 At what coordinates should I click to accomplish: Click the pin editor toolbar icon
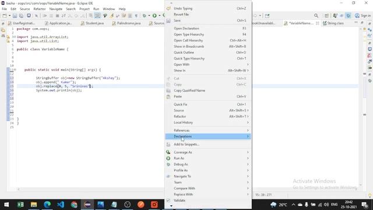[x=267, y=16]
